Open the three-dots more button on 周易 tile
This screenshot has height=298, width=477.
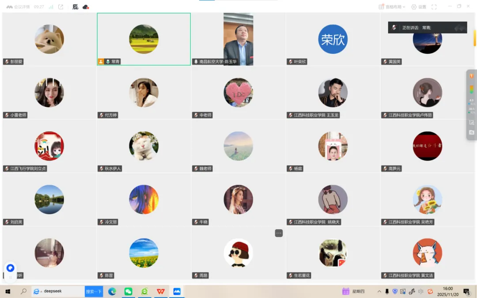point(279,233)
